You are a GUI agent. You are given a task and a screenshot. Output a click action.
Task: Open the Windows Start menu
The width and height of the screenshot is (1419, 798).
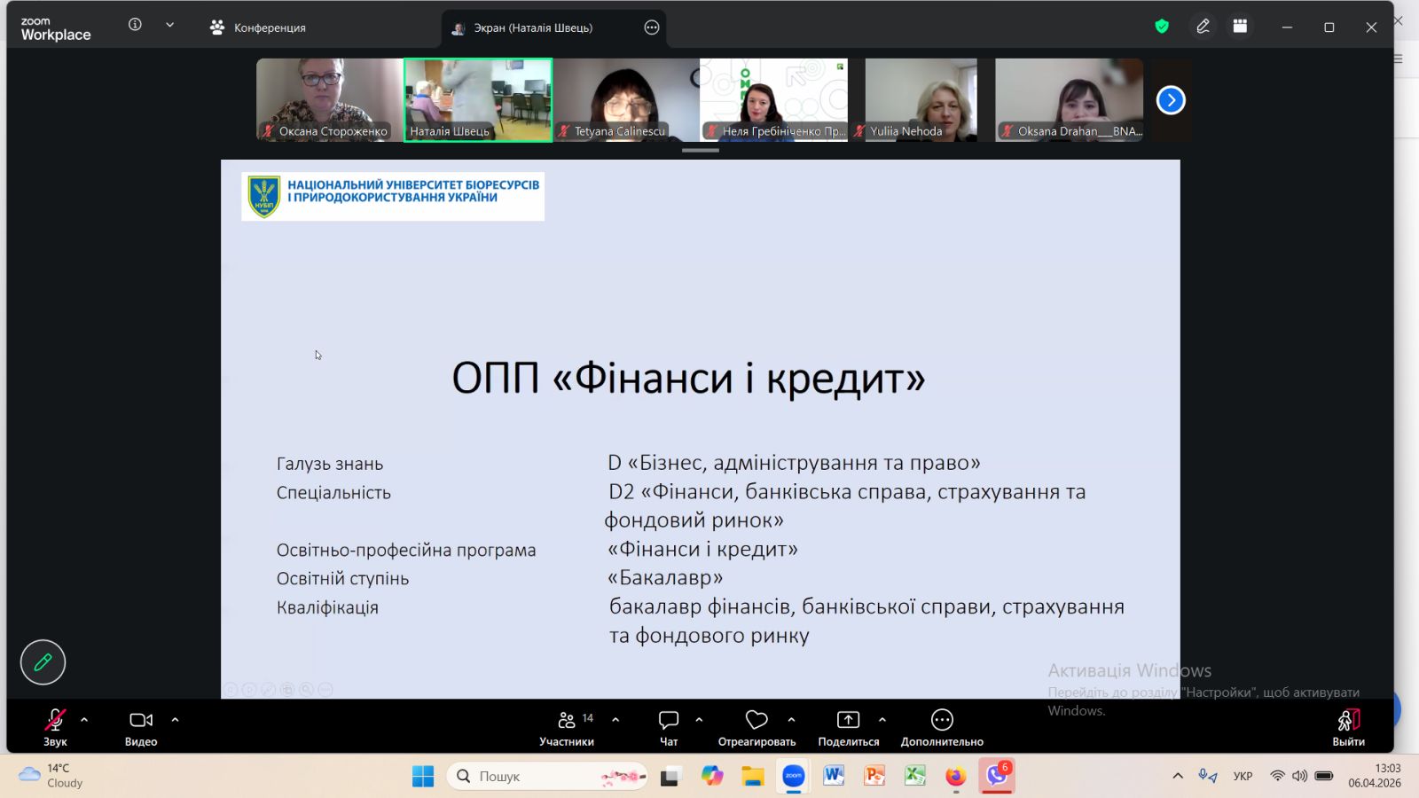(423, 777)
